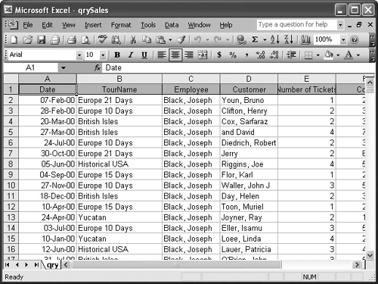Click the Undo arrow

pyautogui.click(x=198, y=39)
